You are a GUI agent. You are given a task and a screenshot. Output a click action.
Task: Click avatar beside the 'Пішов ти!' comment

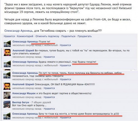7,44
